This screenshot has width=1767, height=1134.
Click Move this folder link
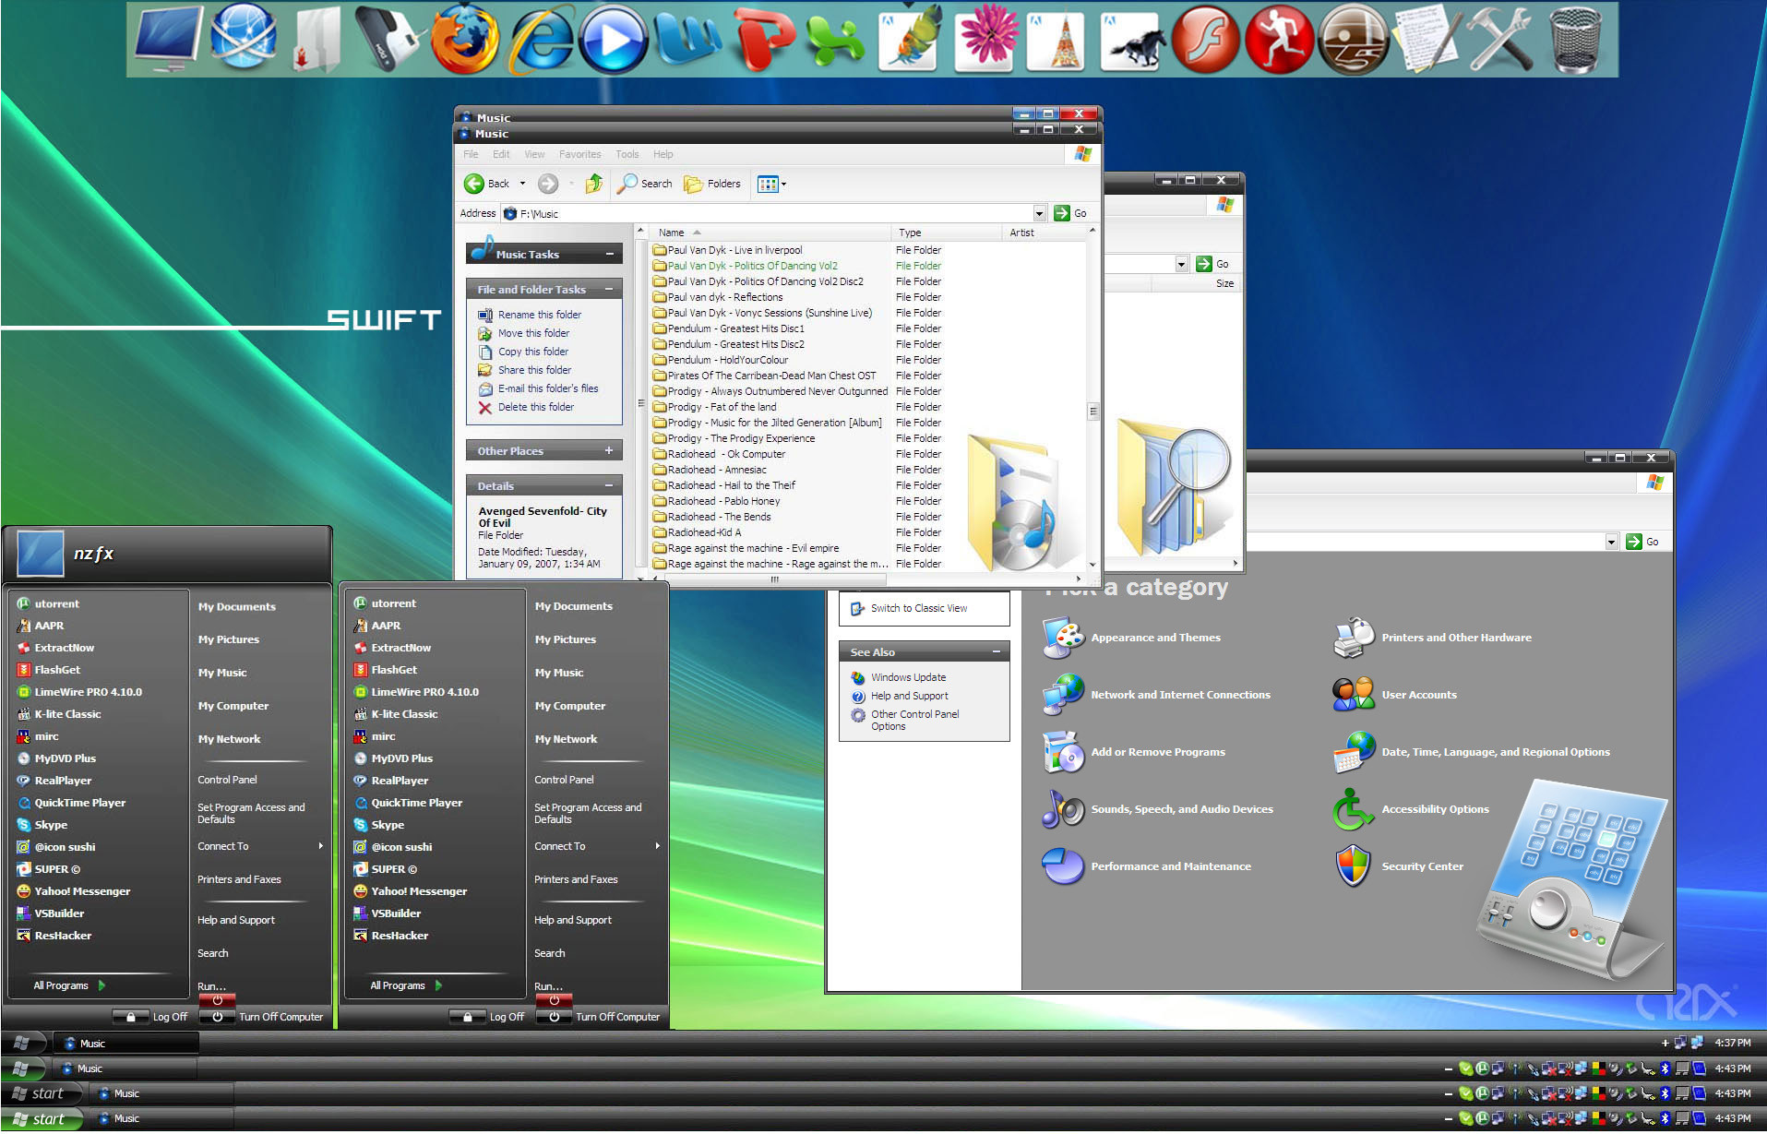pyautogui.click(x=533, y=333)
